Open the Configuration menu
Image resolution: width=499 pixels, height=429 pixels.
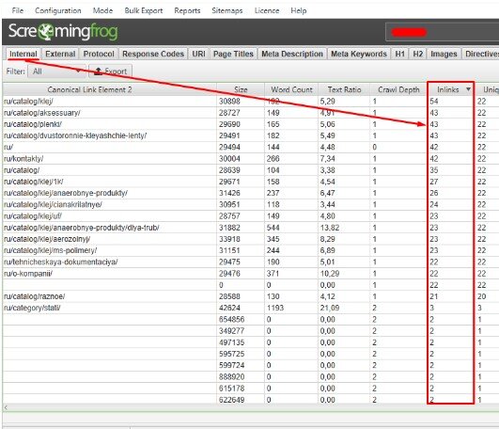58,10
